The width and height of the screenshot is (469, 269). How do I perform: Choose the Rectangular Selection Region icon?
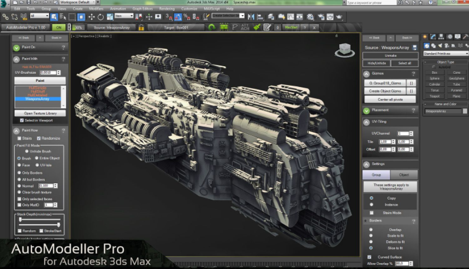click(x=72, y=17)
